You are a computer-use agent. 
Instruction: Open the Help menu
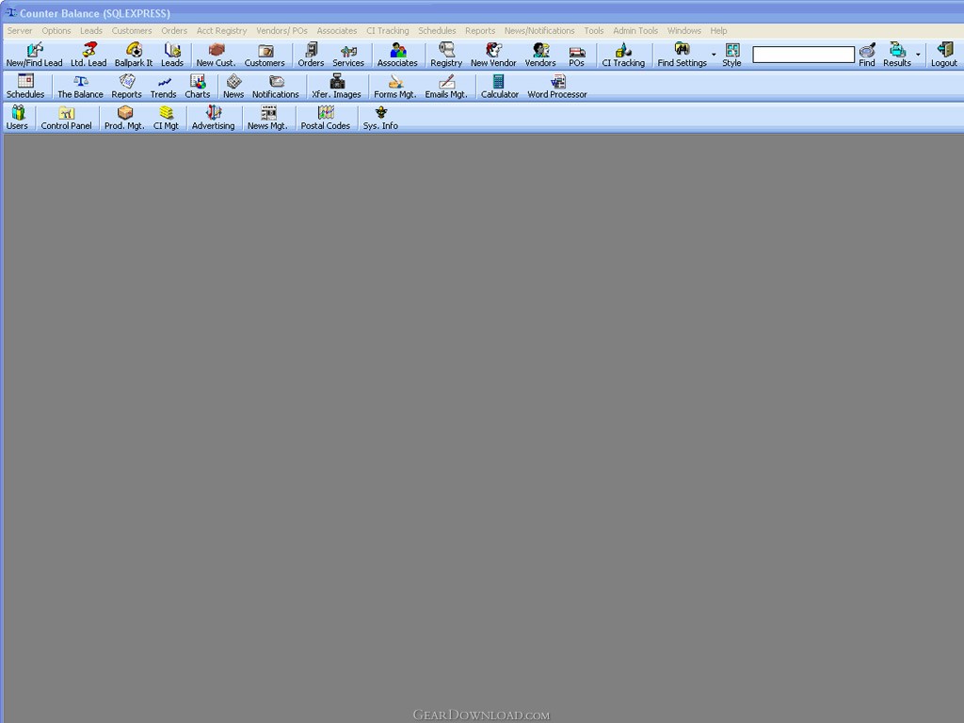[718, 31]
